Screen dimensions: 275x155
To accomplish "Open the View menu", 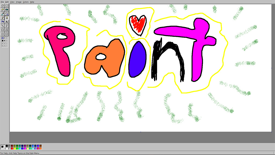I will point(12,2).
